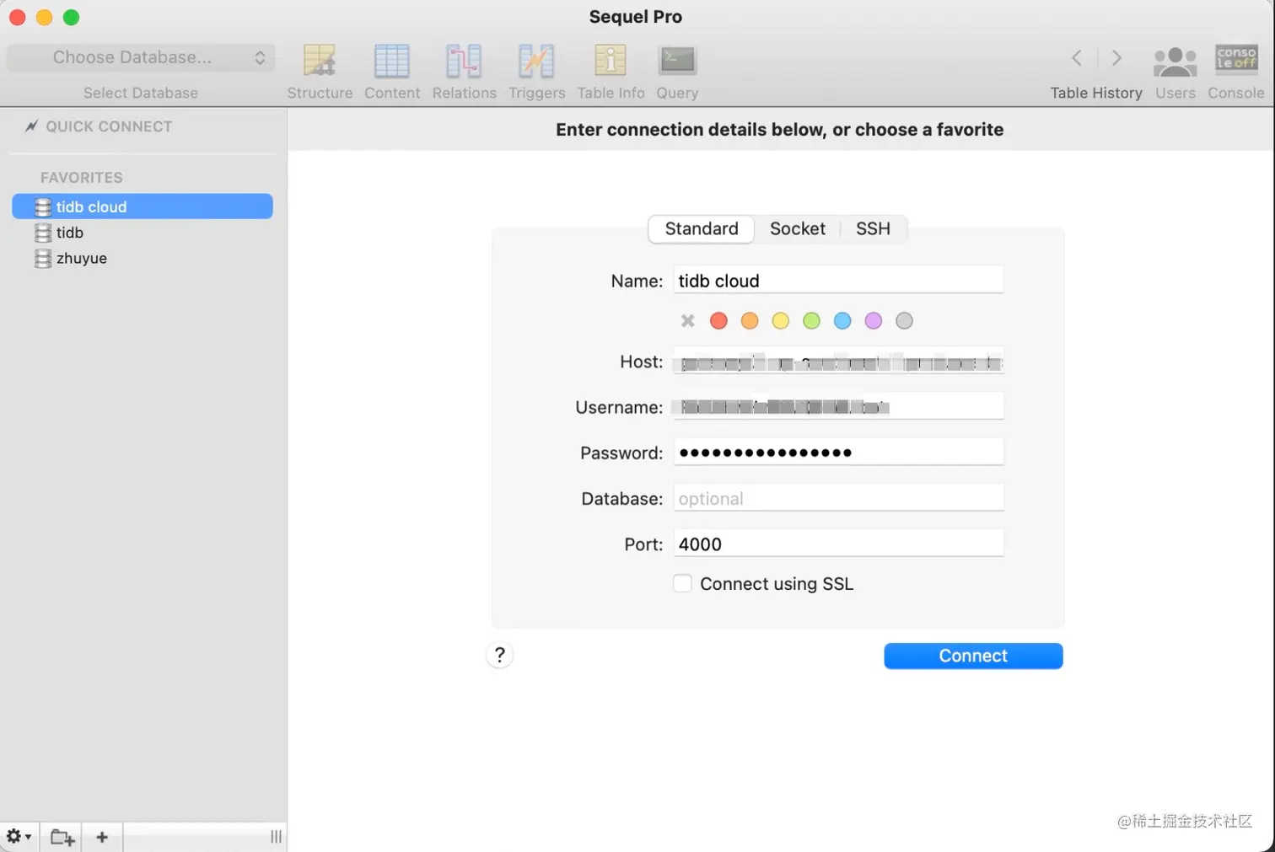Screen dimensions: 1275x852
Task: Click the tidb cloud database icon
Action: 43,206
